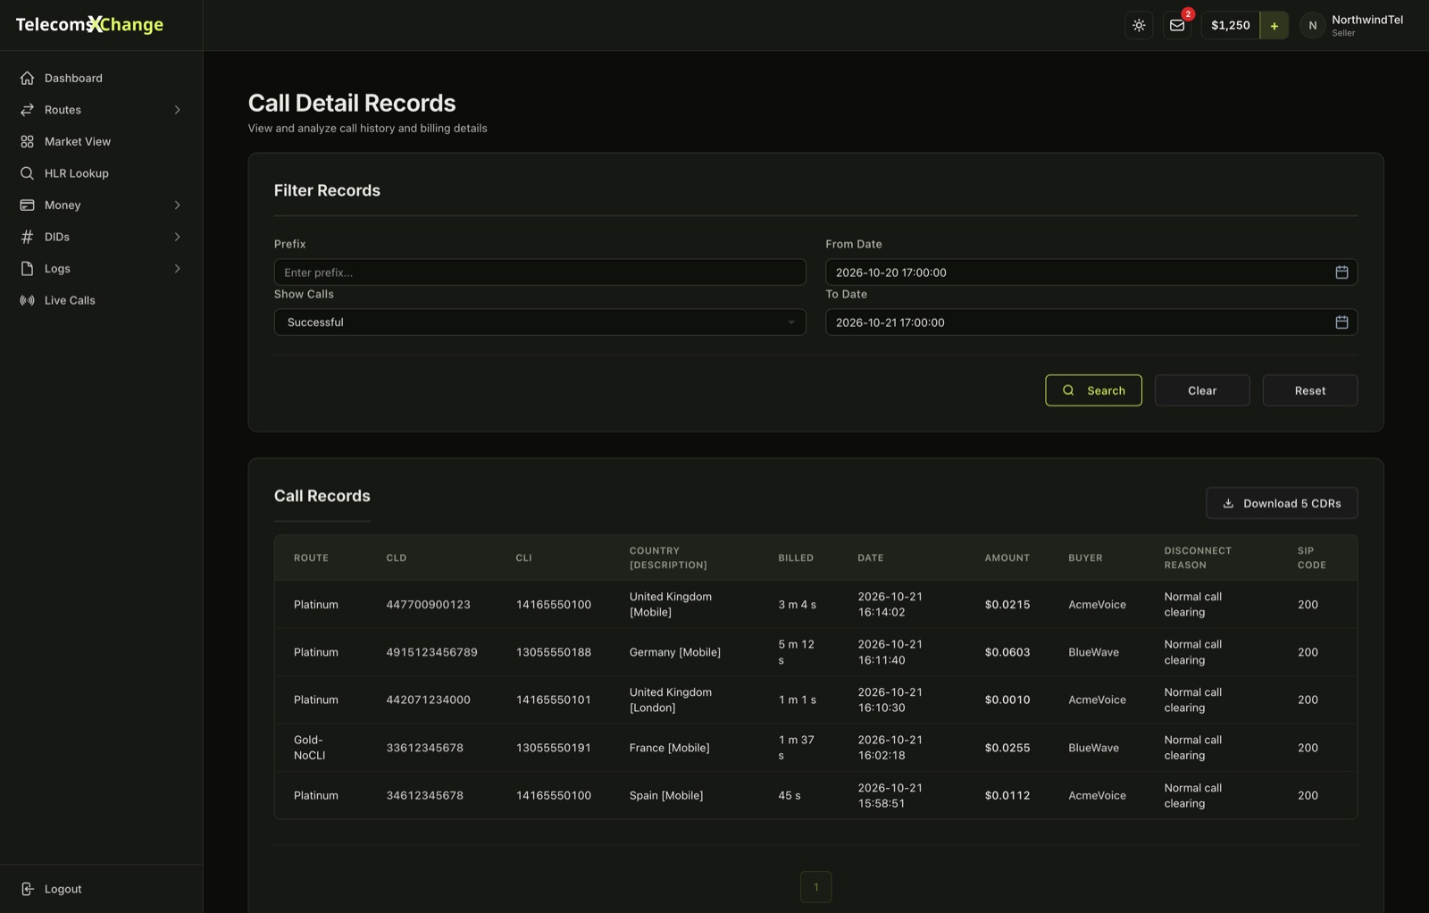Expand the Routes submenu chevron
The height and width of the screenshot is (913, 1429).
(x=177, y=110)
